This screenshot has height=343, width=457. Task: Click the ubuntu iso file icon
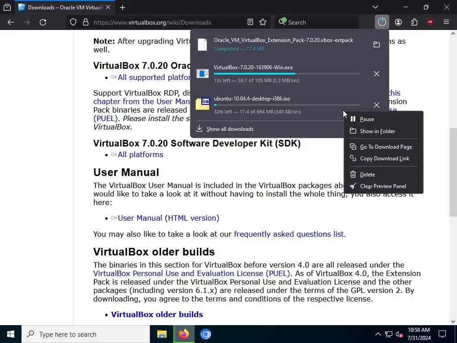click(x=202, y=104)
